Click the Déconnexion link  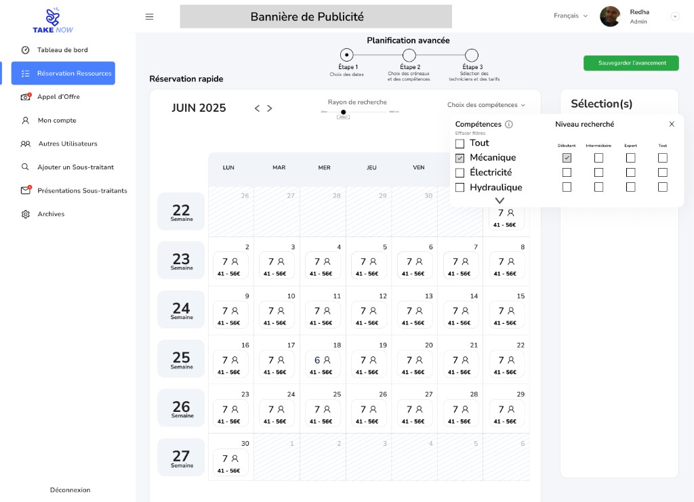click(70, 490)
